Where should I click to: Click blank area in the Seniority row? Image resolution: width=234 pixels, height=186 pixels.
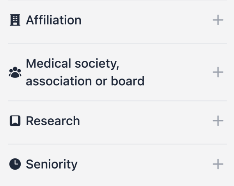click(x=148, y=164)
